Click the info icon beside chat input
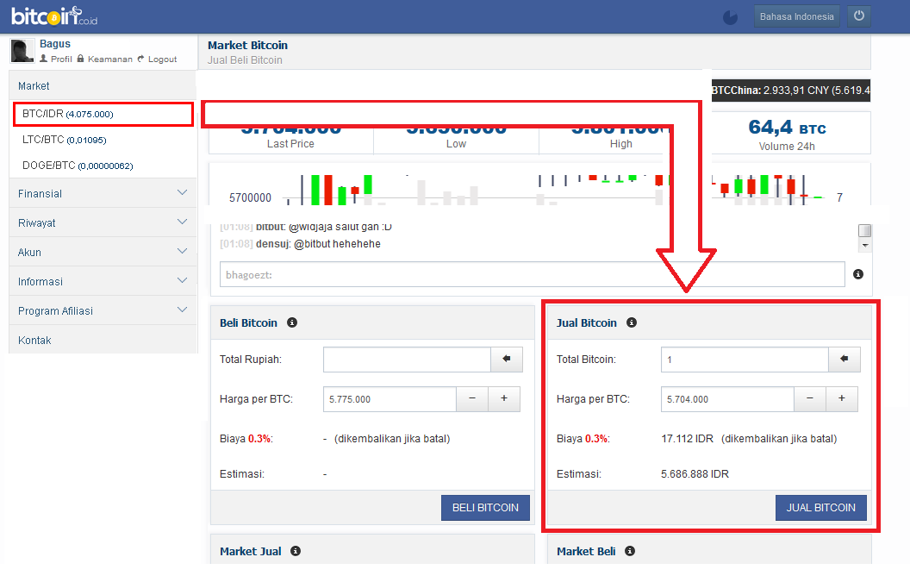 coord(858,274)
